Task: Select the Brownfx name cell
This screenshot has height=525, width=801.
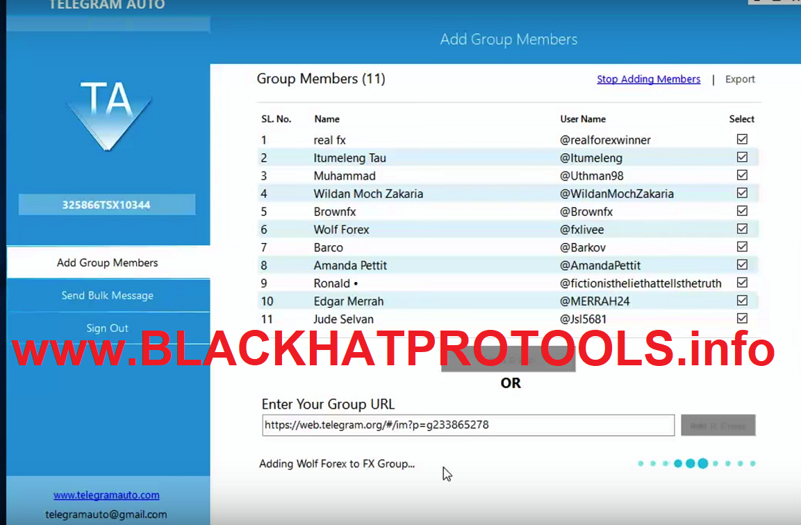Action: [335, 211]
